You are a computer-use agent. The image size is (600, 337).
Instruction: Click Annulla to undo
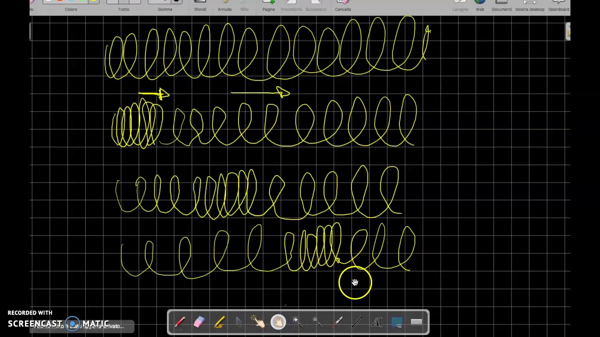click(225, 6)
